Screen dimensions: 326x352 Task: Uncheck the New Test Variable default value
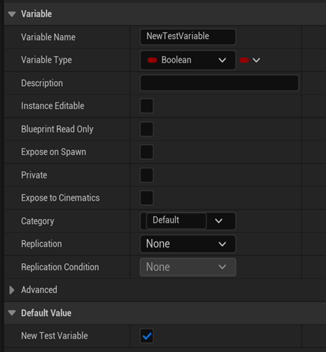(x=147, y=336)
